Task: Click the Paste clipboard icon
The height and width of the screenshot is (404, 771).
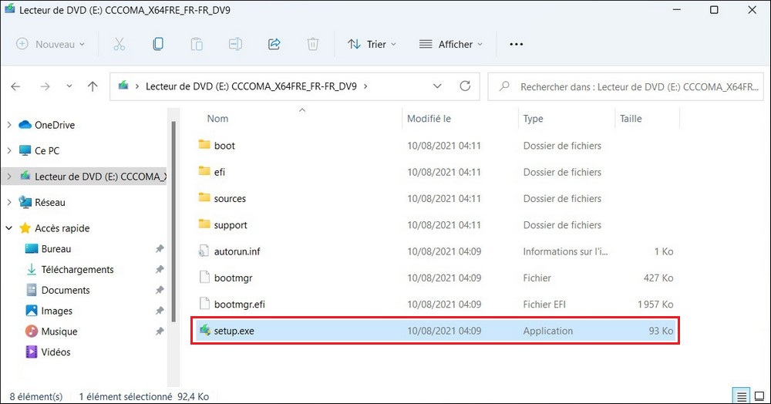Action: click(x=197, y=44)
